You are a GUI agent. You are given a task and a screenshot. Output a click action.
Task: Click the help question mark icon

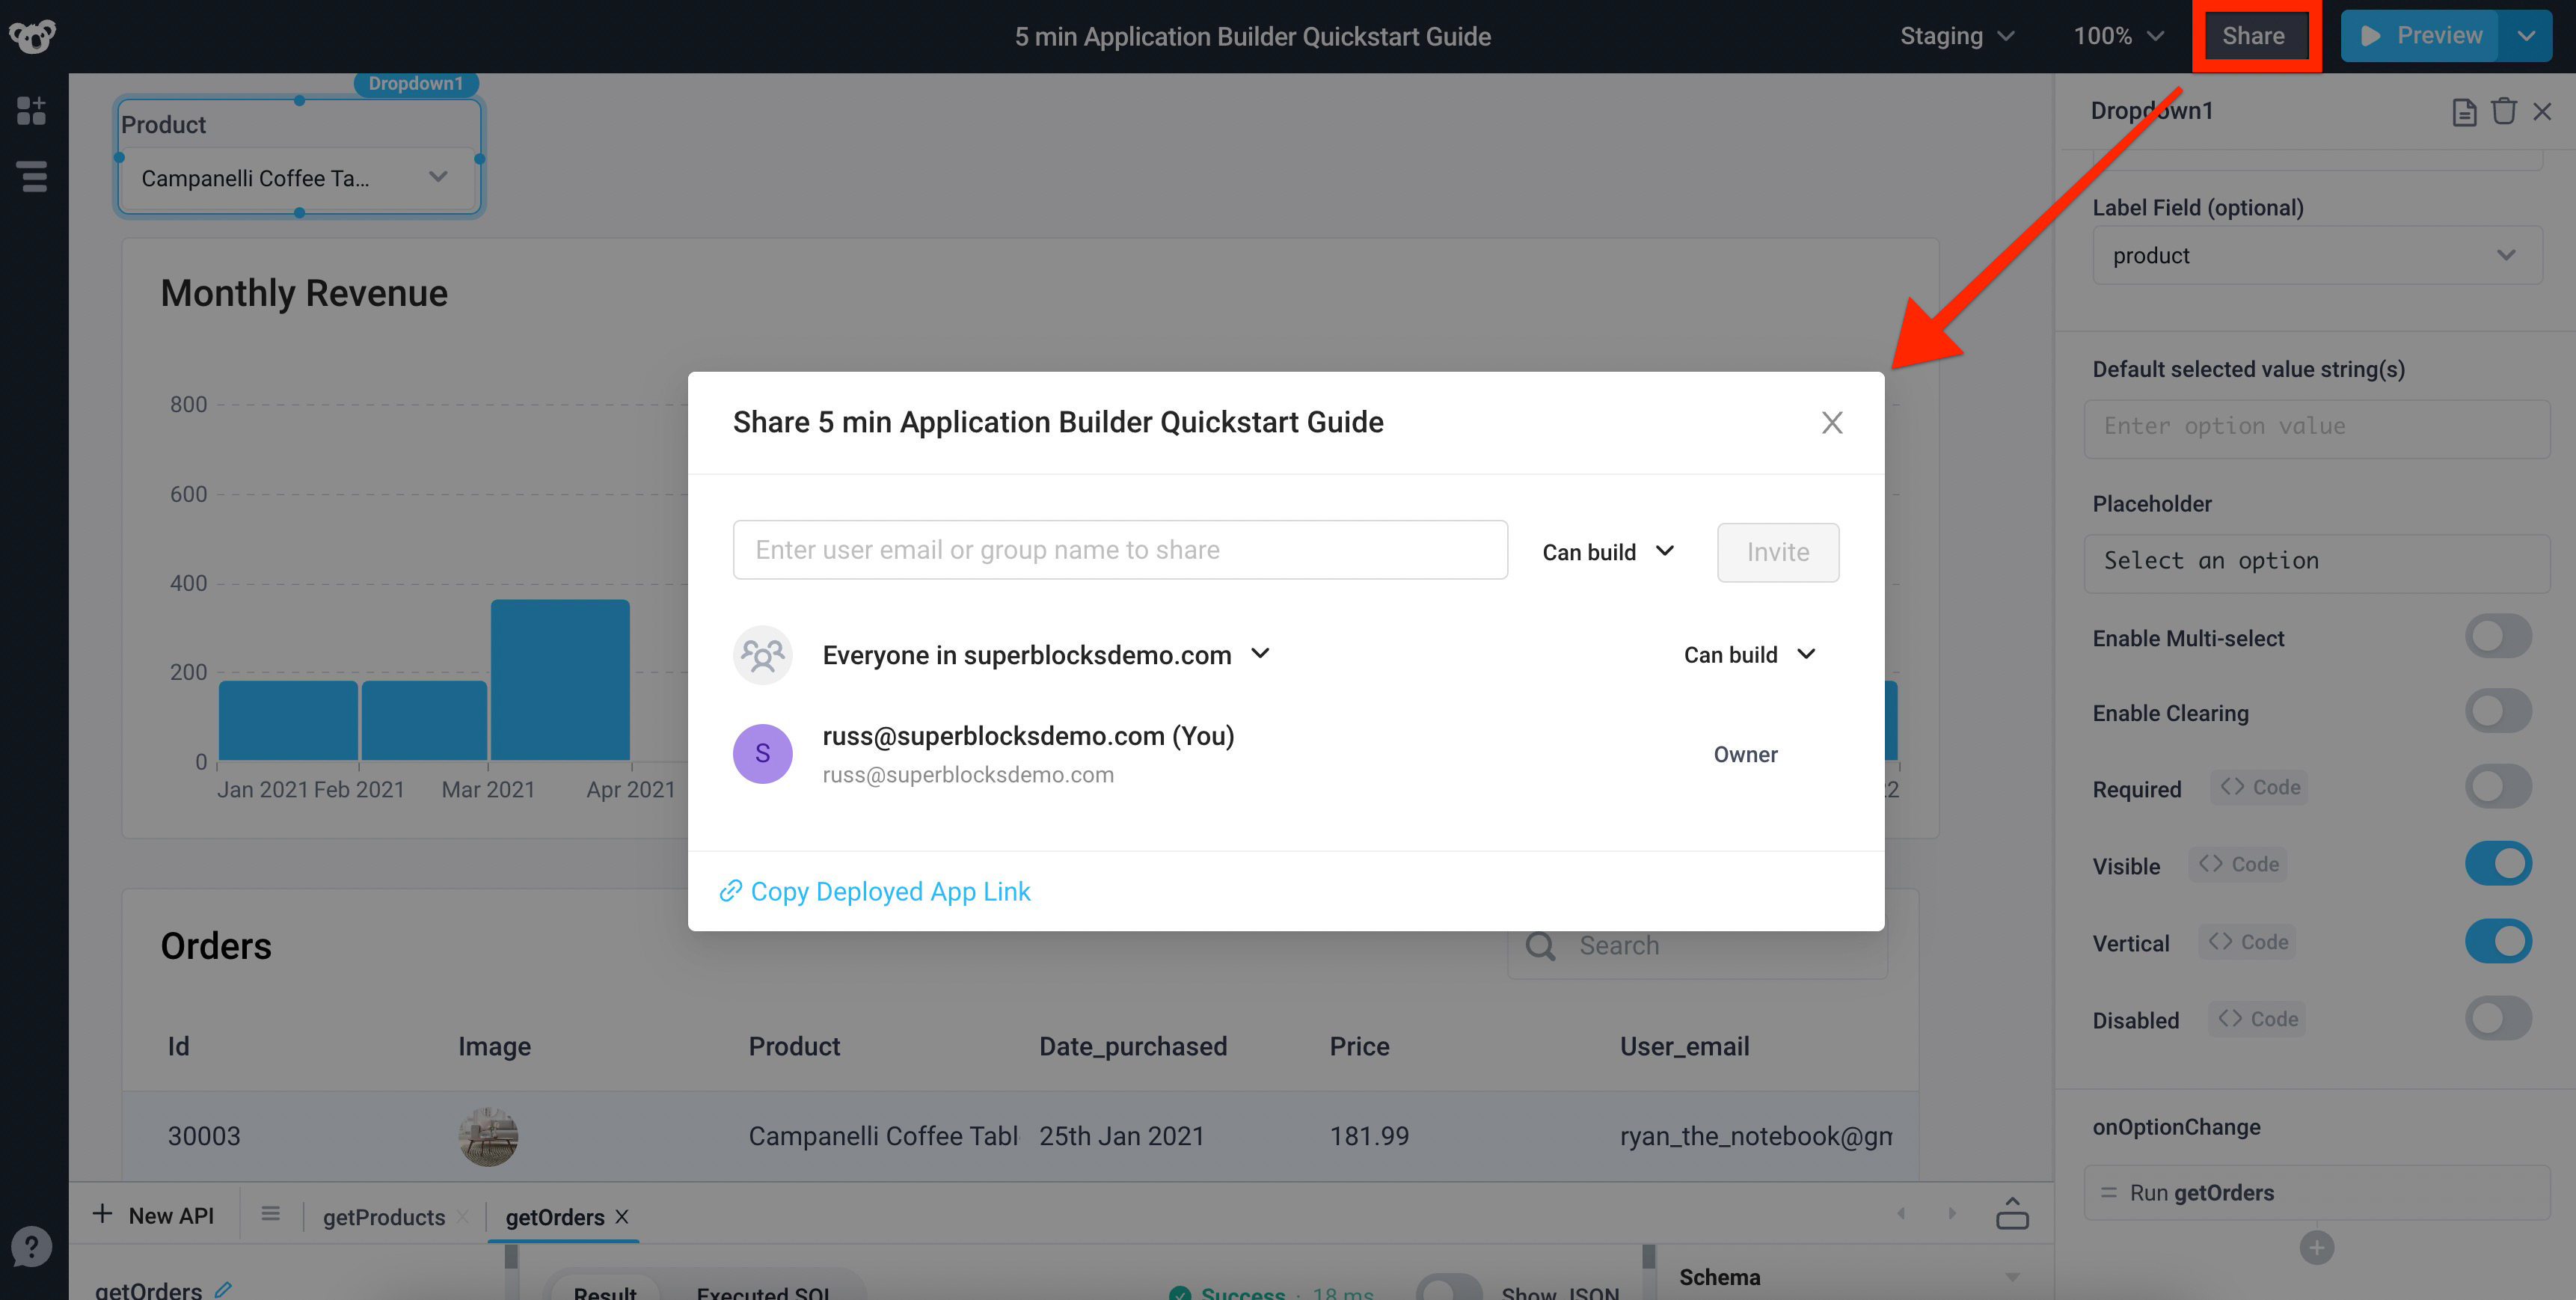[x=32, y=1247]
